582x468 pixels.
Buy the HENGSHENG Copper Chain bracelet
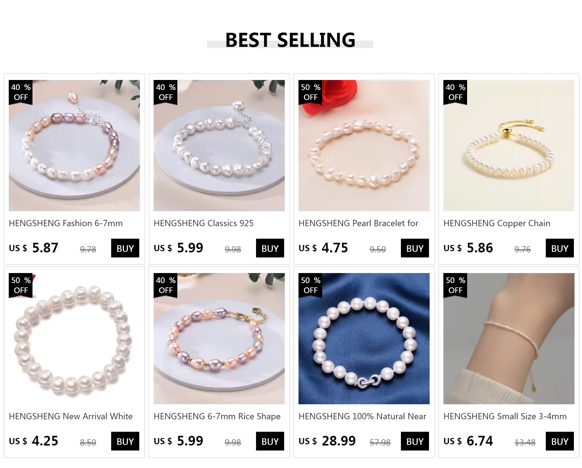[x=560, y=248]
